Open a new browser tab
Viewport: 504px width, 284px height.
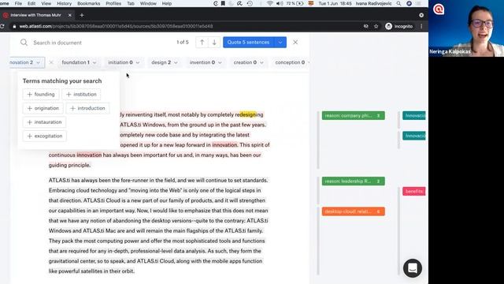point(82,15)
